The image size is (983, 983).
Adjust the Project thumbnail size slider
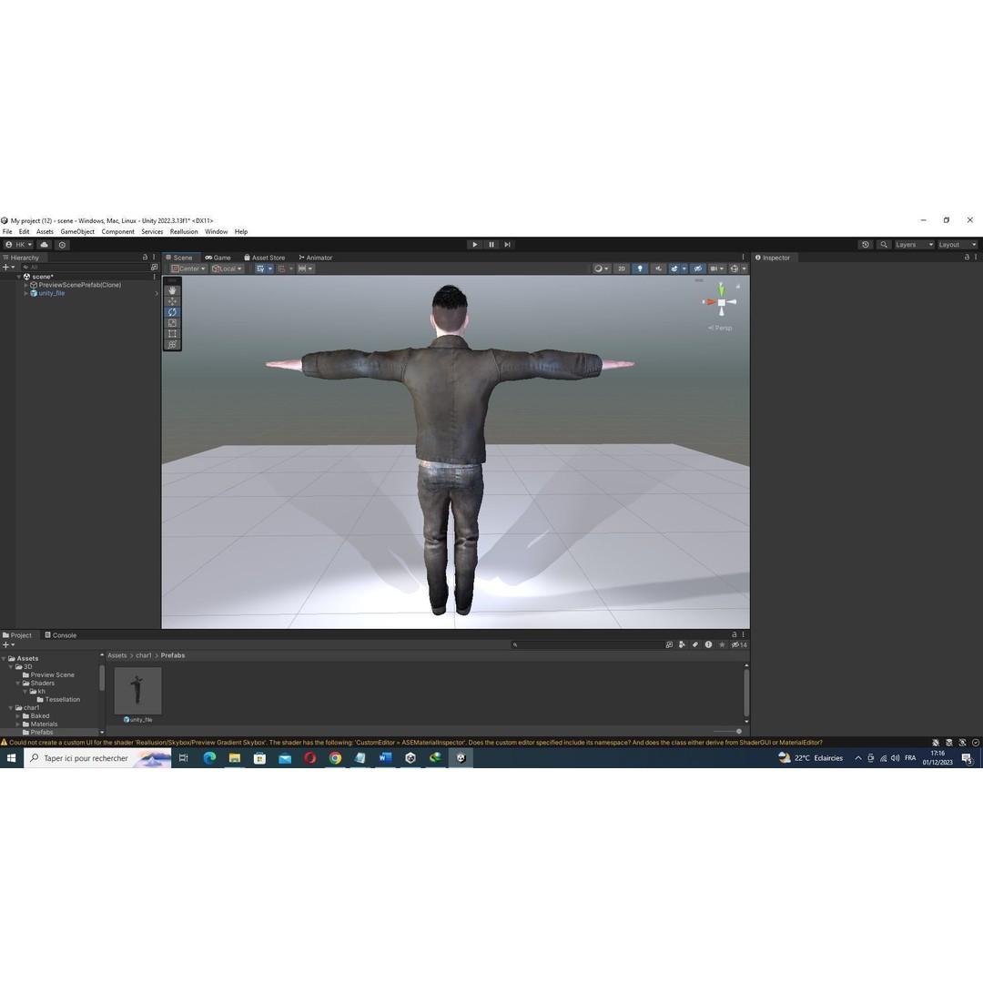[728, 731]
